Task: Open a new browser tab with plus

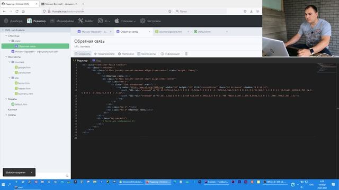Action: [x=83, y=4]
